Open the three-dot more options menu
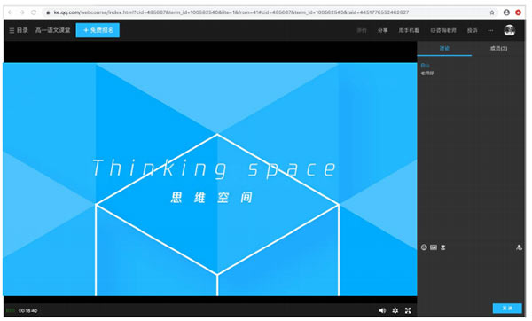The image size is (532, 321). click(x=490, y=30)
